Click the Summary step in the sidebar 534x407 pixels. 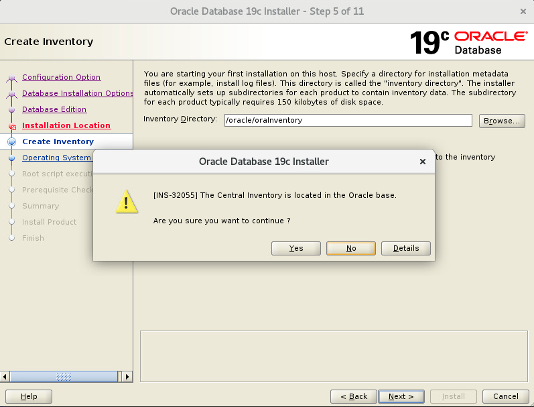pyautogui.click(x=40, y=206)
